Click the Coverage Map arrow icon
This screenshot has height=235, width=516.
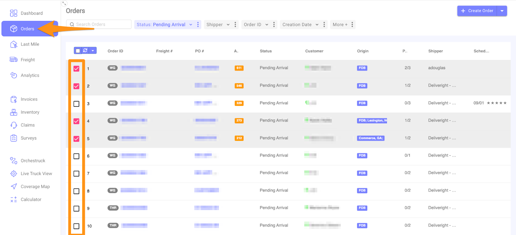14,186
